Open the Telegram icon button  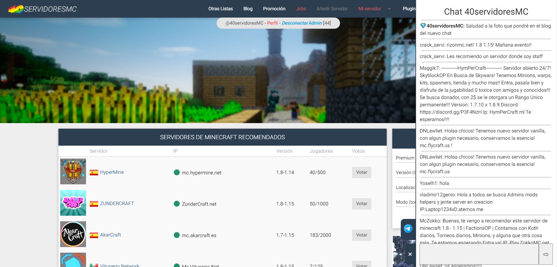click(408, 229)
